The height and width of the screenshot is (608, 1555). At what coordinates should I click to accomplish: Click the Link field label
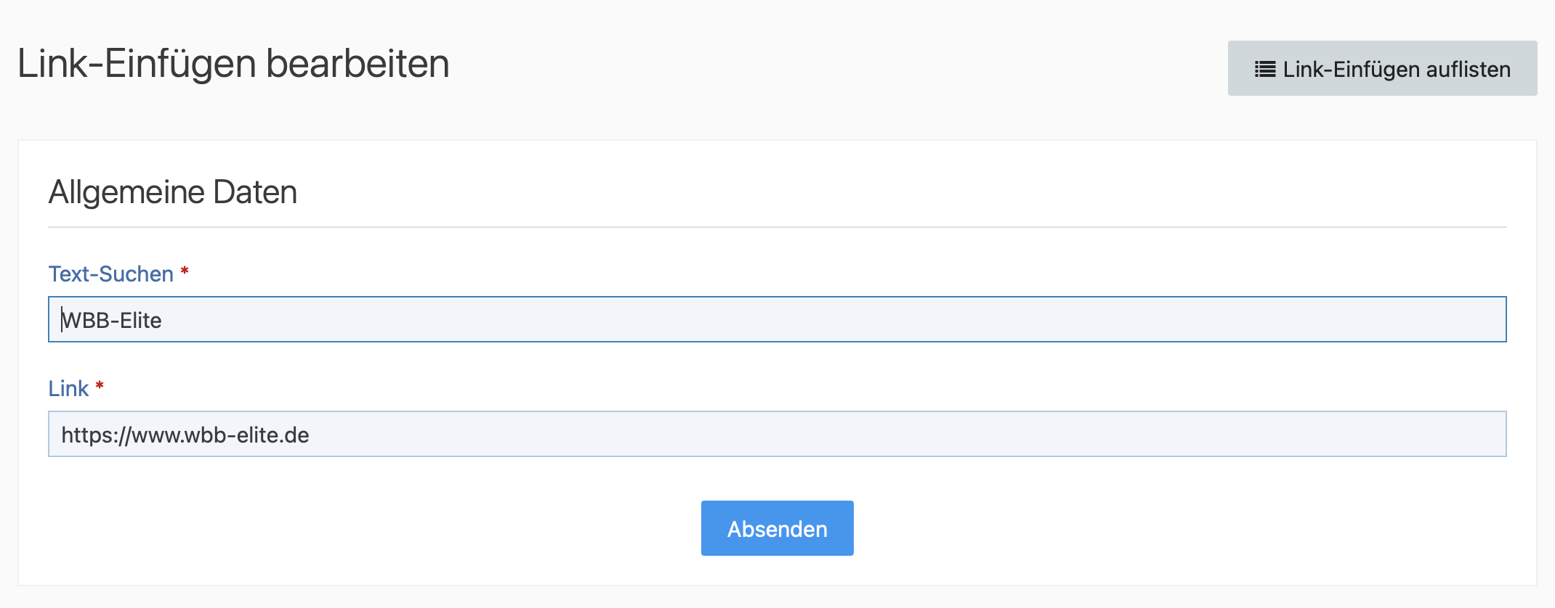pos(68,389)
